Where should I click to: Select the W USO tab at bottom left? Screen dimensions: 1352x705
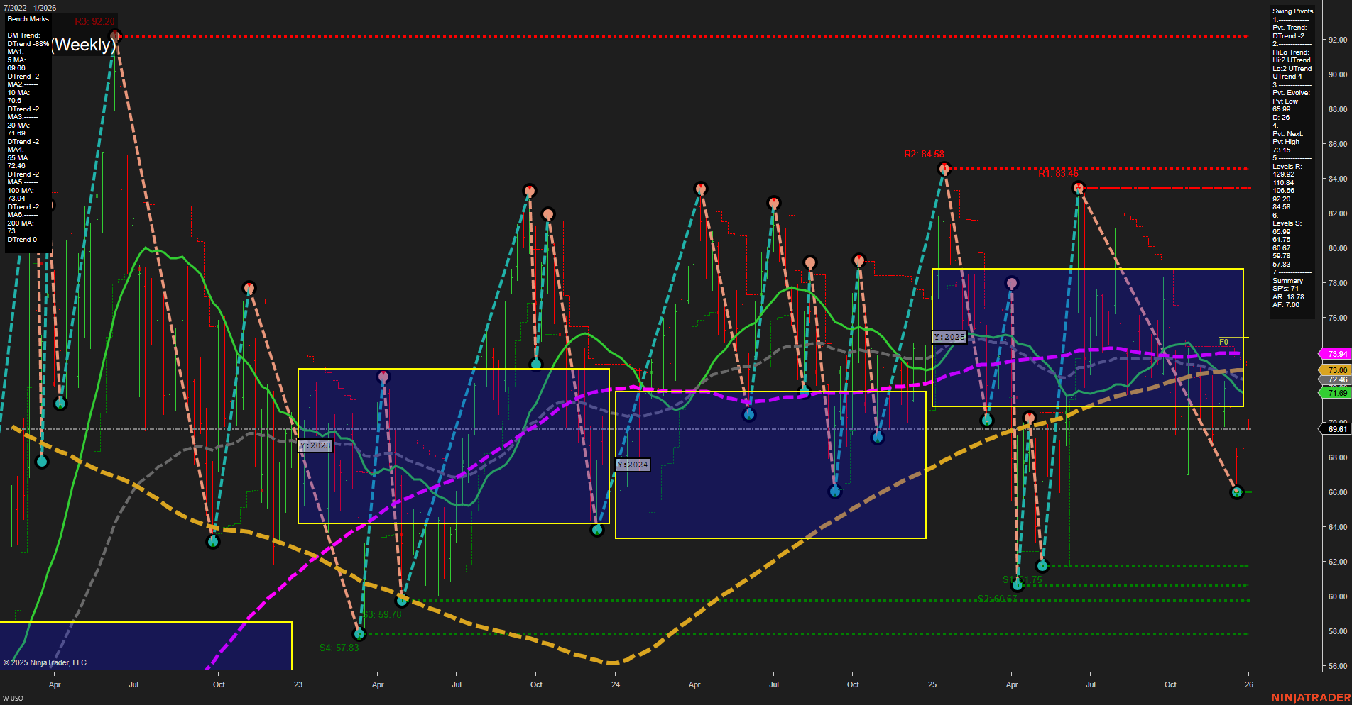[x=12, y=696]
